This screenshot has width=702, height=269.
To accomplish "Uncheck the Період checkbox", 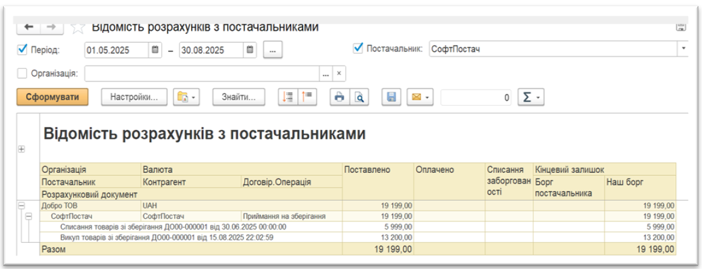I will [23, 49].
